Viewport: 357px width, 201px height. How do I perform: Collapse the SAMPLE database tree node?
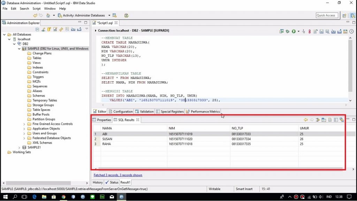(x=20, y=49)
